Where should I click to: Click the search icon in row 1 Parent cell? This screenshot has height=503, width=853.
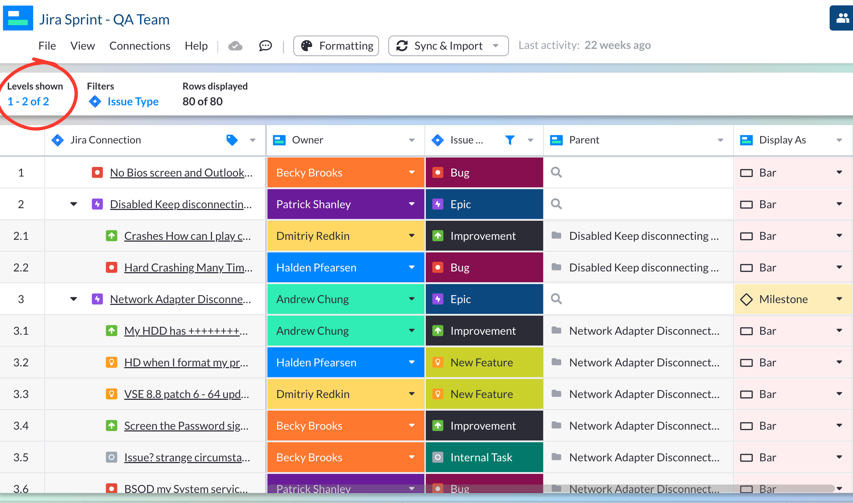pyautogui.click(x=556, y=172)
